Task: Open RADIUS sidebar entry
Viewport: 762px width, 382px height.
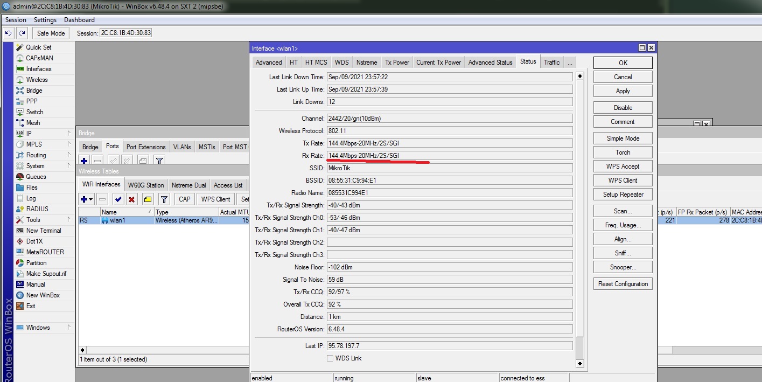Action: (37, 209)
